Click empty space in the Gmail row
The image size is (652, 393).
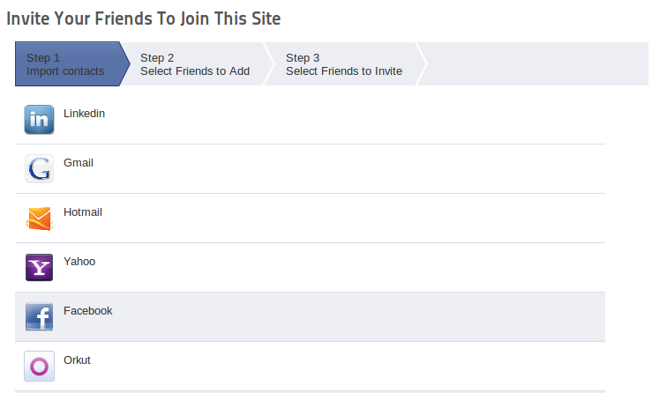[x=353, y=169]
